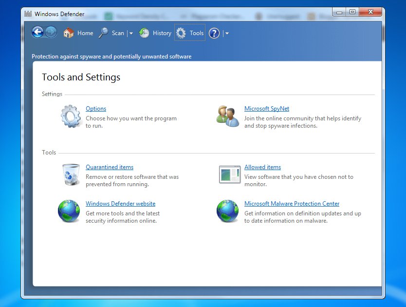Click the Microsoft SpyNet community icon
Viewport: 406px width, 307px height.
(227, 115)
